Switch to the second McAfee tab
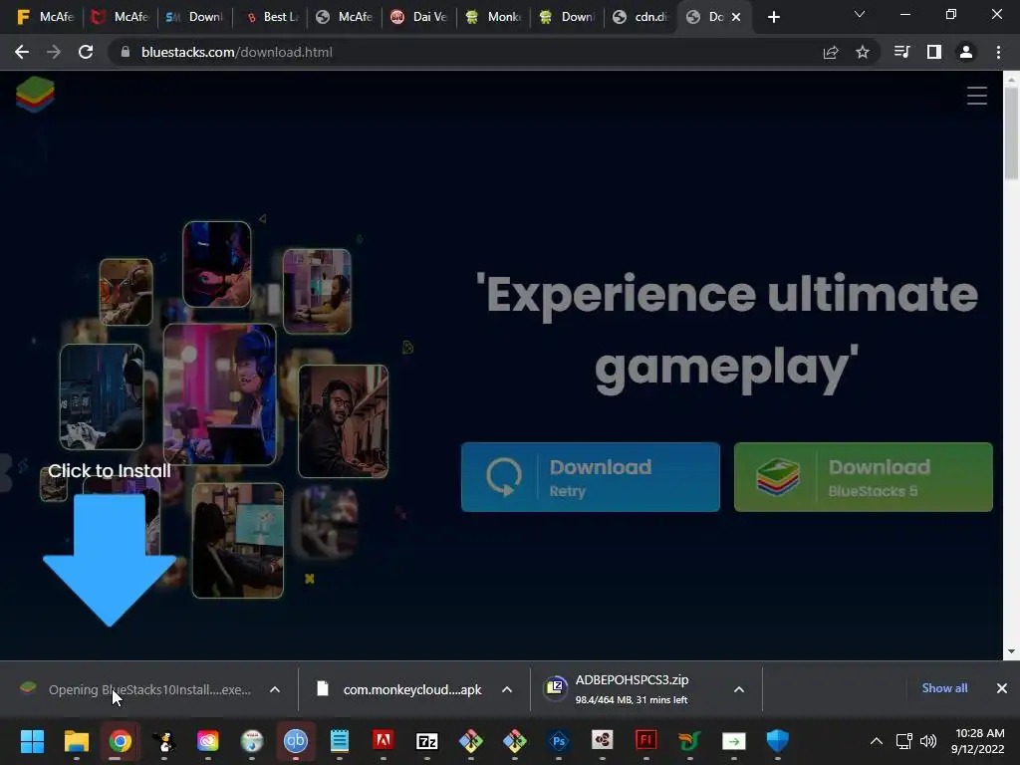This screenshot has width=1020, height=765. click(120, 17)
